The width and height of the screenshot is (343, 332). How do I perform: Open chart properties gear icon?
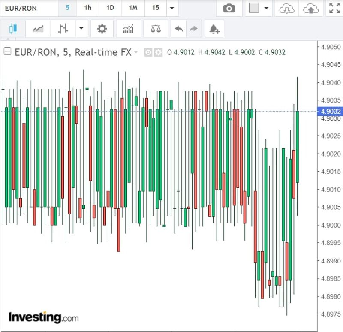pos(102,29)
